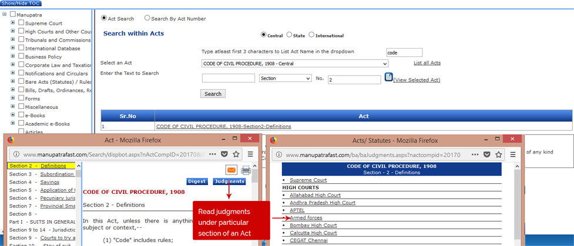
Task: Click the View Selected Act document icon
Action: [388, 77]
